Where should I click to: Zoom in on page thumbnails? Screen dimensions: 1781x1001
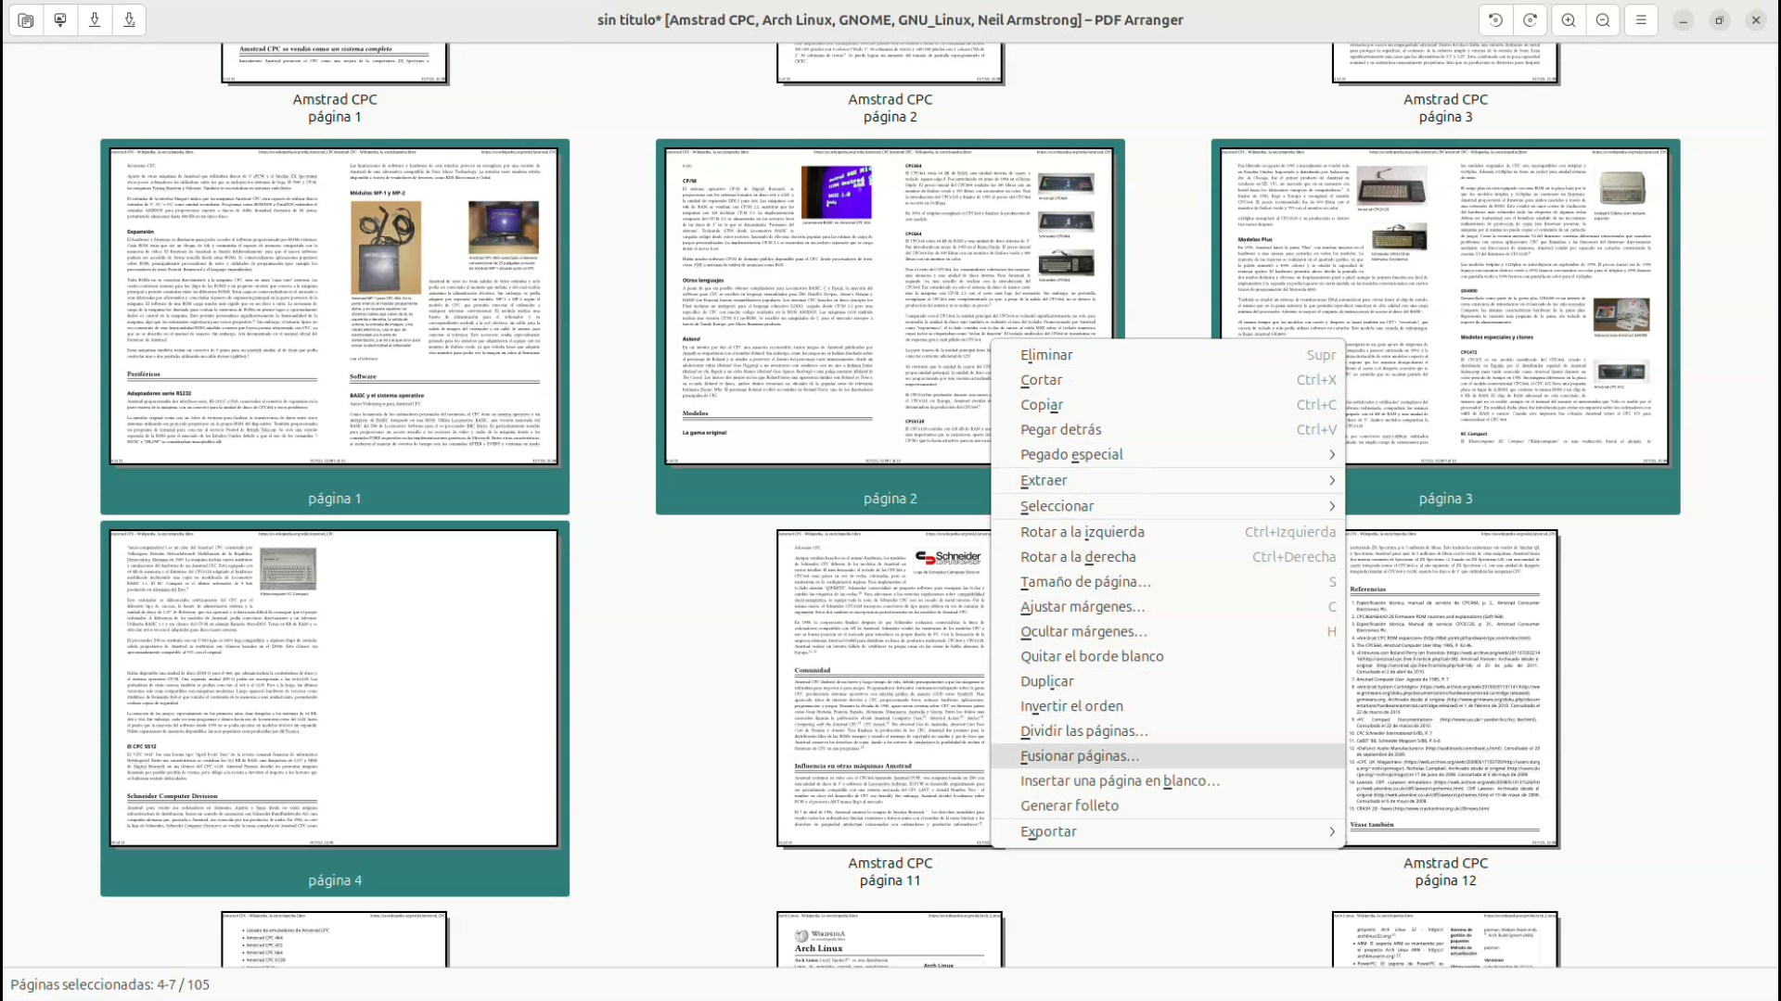1569,19
